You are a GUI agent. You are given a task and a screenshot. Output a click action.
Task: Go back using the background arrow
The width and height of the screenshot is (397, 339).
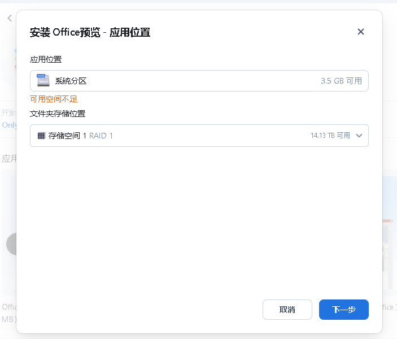[10, 18]
